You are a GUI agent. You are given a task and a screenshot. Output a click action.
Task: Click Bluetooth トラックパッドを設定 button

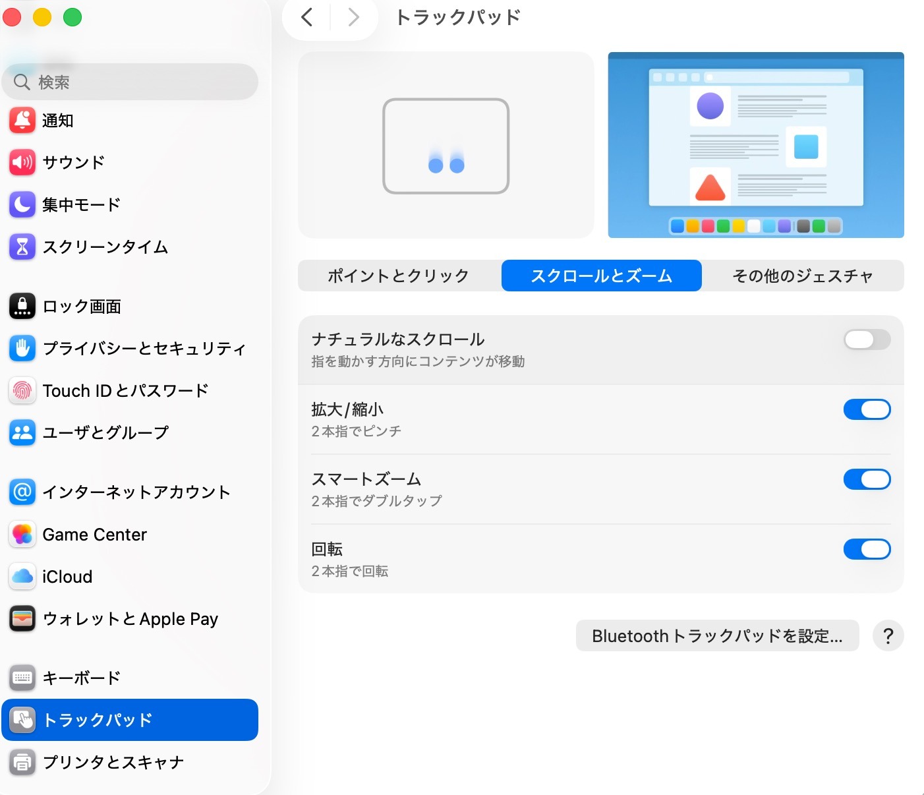point(717,636)
